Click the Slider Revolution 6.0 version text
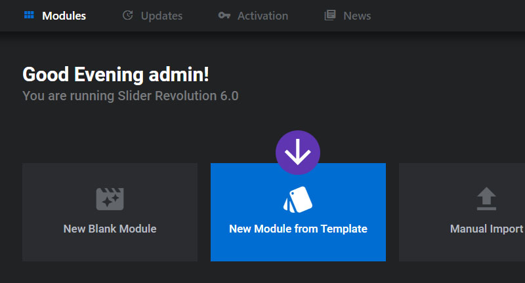The height and width of the screenshot is (283, 525). pyautogui.click(x=178, y=96)
